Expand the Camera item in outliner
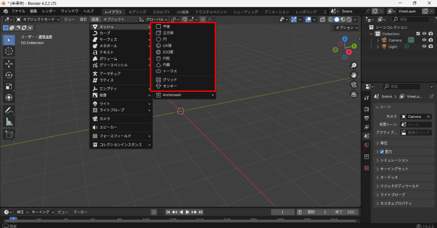Image resolution: width=437 pixels, height=228 pixels. pos(378,41)
